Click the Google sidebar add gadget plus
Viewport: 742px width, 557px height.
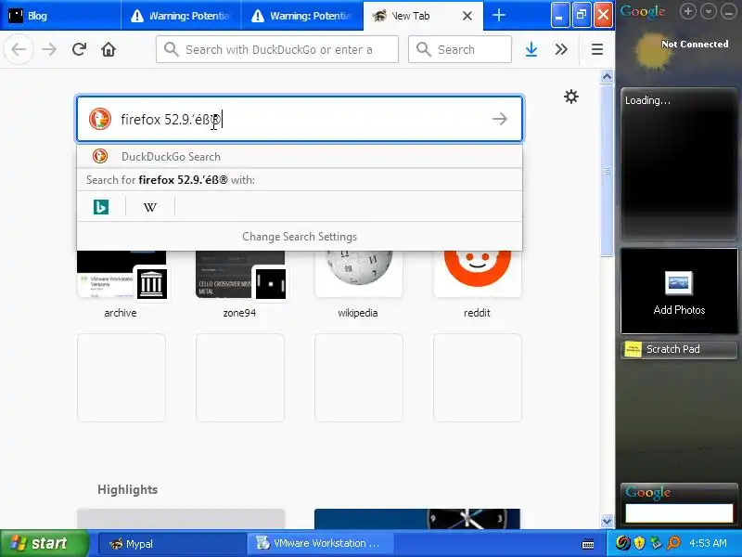click(x=687, y=11)
